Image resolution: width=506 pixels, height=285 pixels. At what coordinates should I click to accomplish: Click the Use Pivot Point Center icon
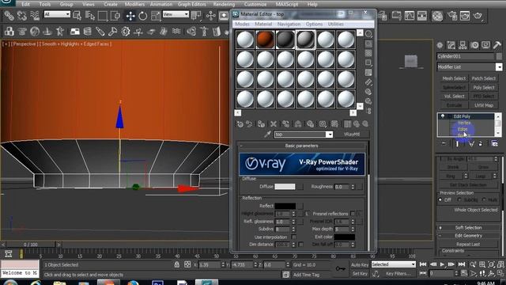[196, 15]
